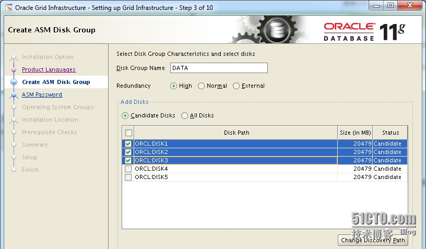426x249 pixels.
Task: Click the Status column header
Action: (390, 133)
